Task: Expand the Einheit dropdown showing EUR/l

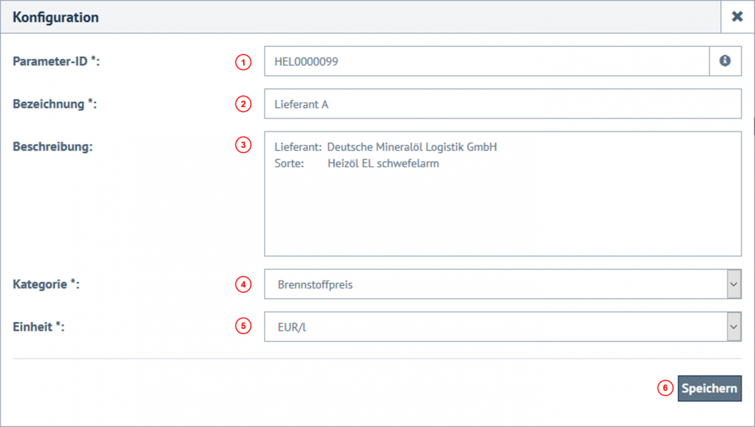Action: [x=502, y=327]
